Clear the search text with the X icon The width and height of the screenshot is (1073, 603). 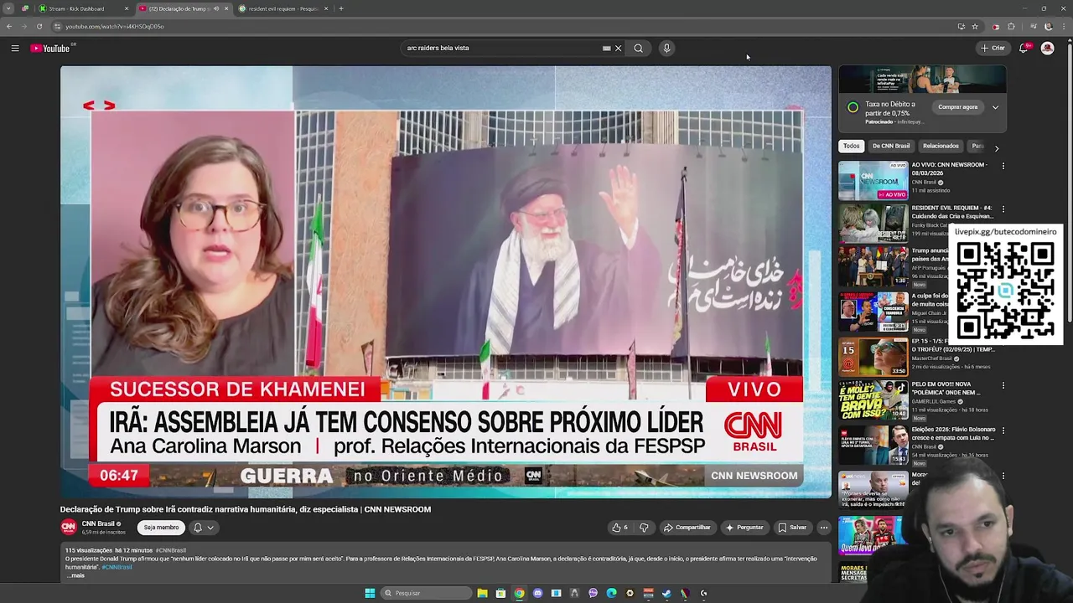(x=619, y=49)
